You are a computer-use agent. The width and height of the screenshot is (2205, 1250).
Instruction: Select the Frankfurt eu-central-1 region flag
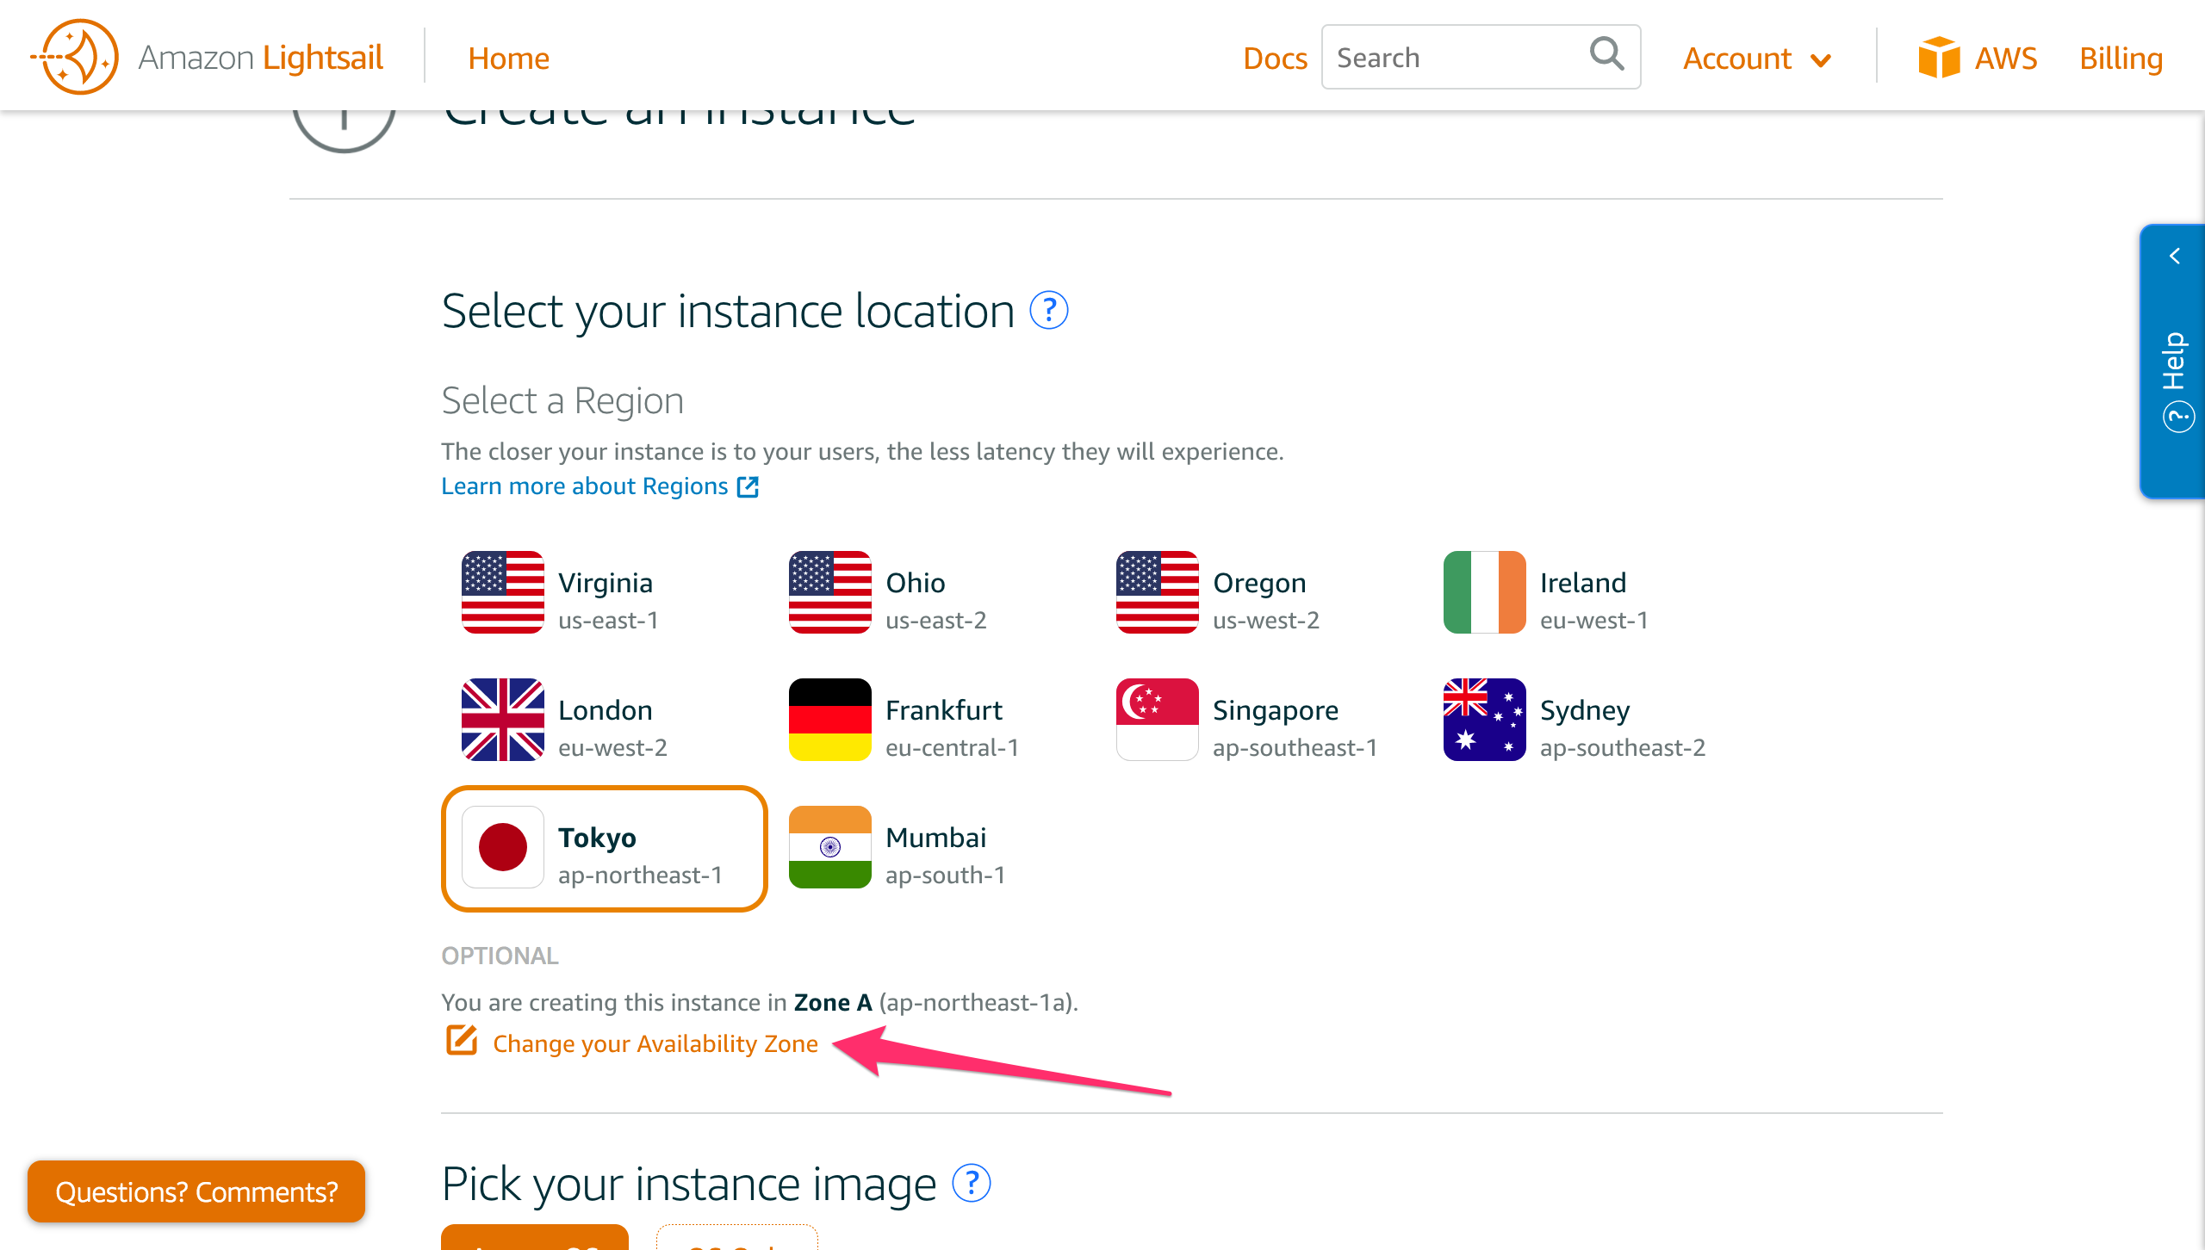tap(830, 720)
